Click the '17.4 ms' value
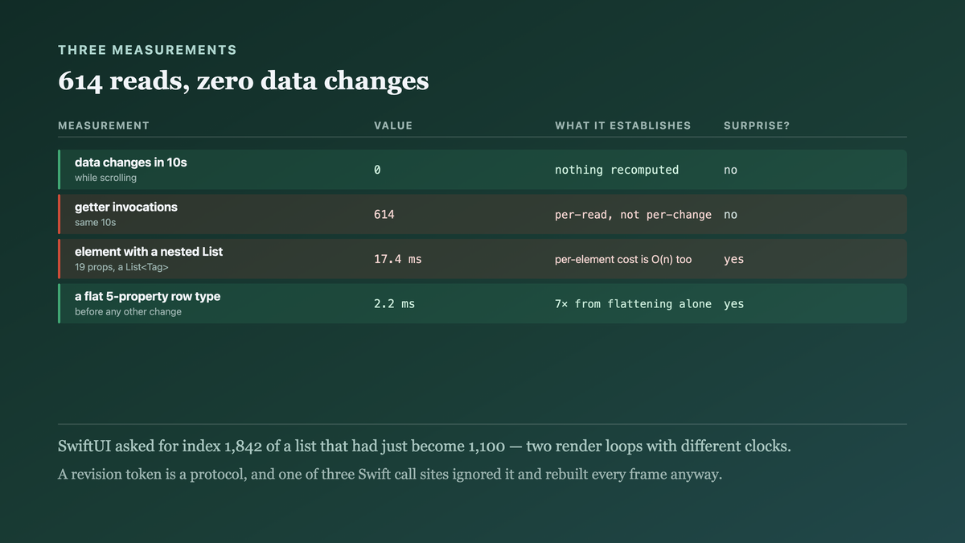 tap(398, 259)
